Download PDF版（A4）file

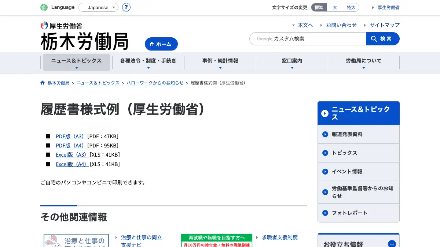pos(71,146)
